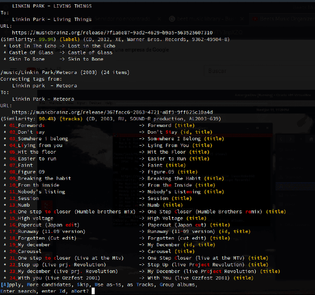The height and width of the screenshot is (295, 315).
Task: Click 'aBort?' in the prompt line
Action: coord(80,291)
